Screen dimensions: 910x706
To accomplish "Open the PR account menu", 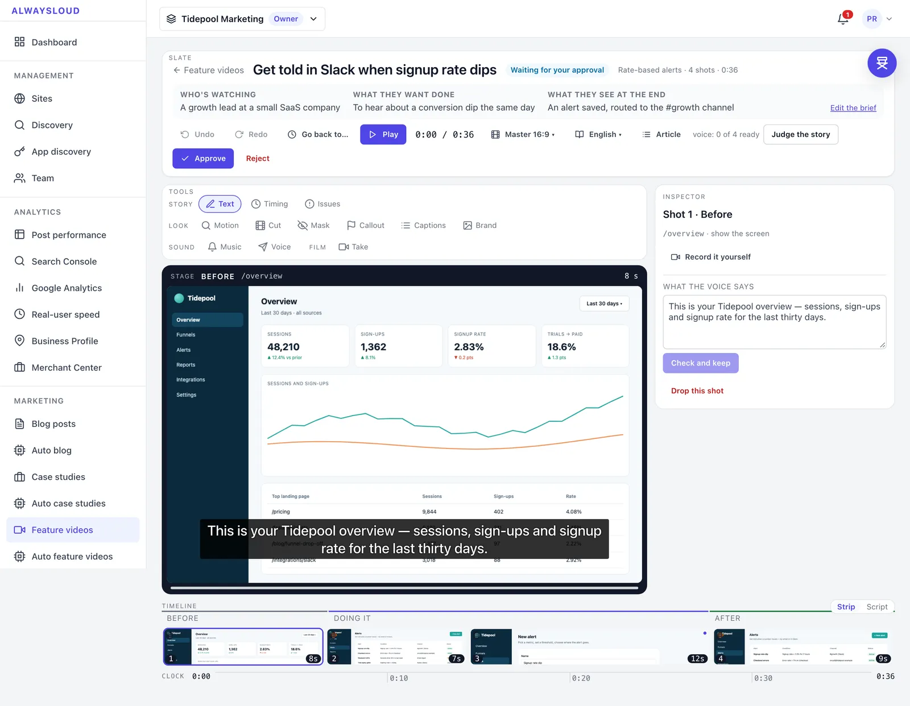I will coord(878,19).
